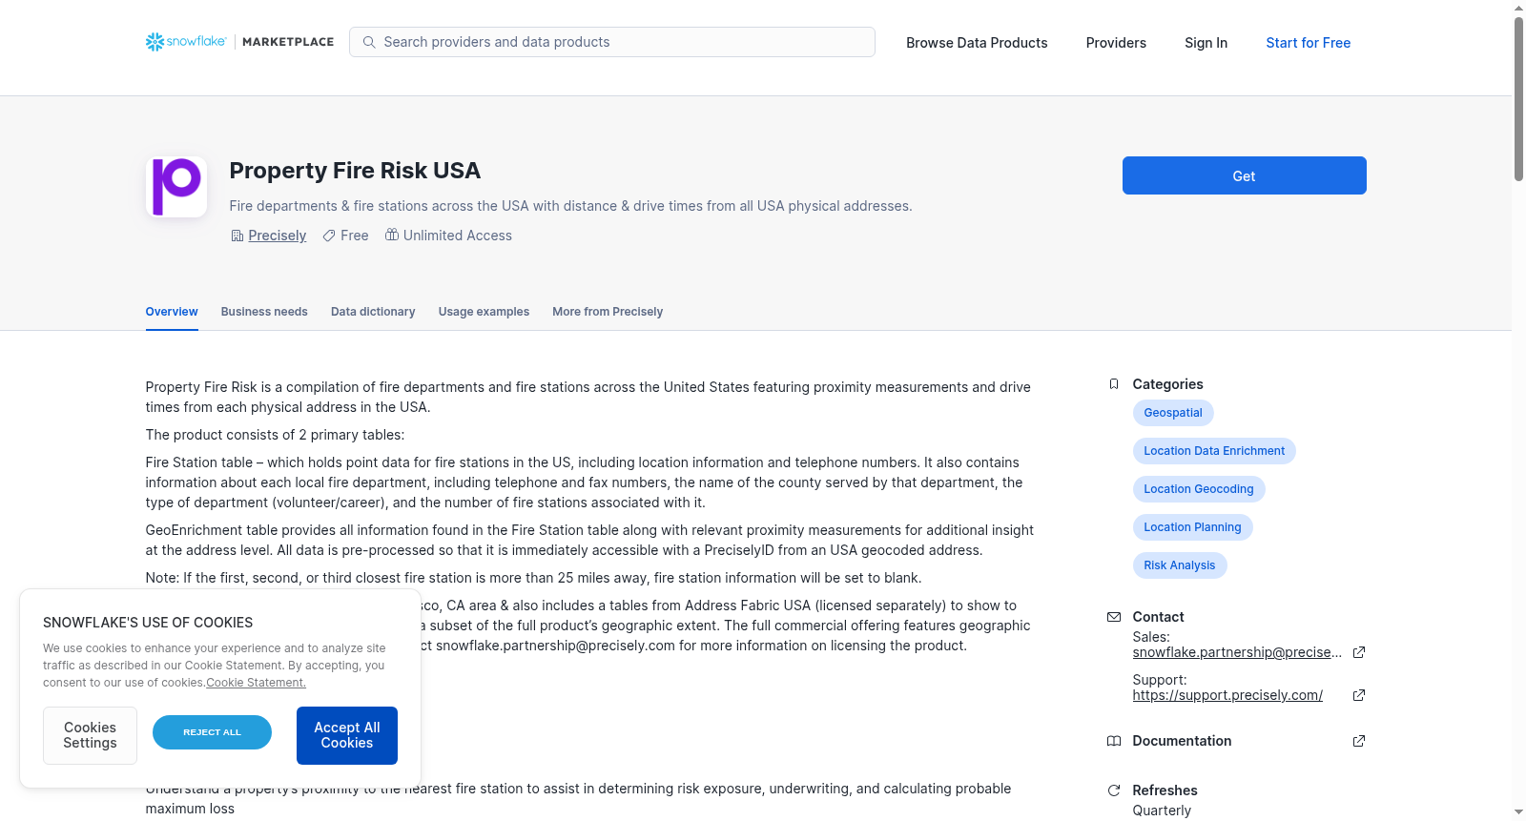Image resolution: width=1526 pixels, height=821 pixels.
Task: Click the Free price tag icon
Action: (x=329, y=236)
